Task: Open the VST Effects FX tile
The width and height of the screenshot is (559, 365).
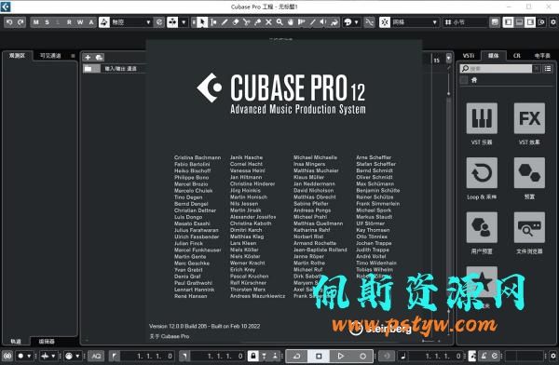Action: [529, 118]
